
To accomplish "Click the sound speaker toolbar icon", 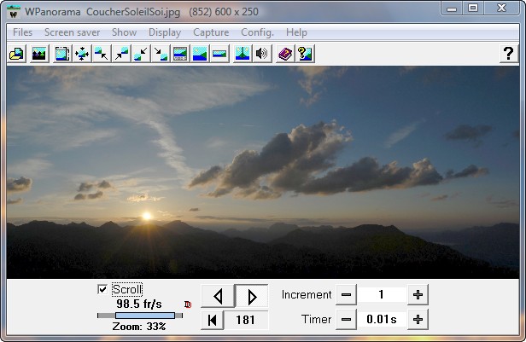I will [x=262, y=54].
